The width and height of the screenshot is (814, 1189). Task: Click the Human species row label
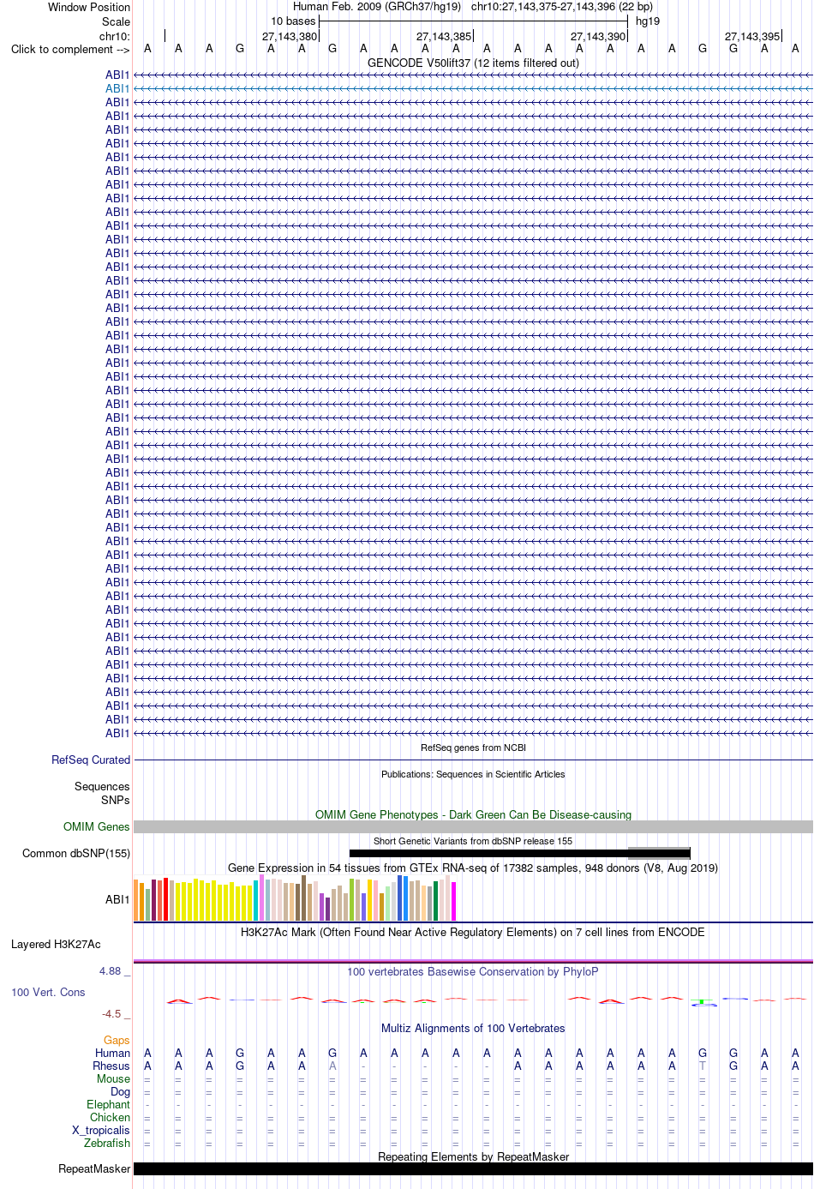tap(112, 1053)
